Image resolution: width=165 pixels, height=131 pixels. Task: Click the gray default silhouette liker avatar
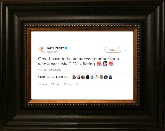point(92,77)
